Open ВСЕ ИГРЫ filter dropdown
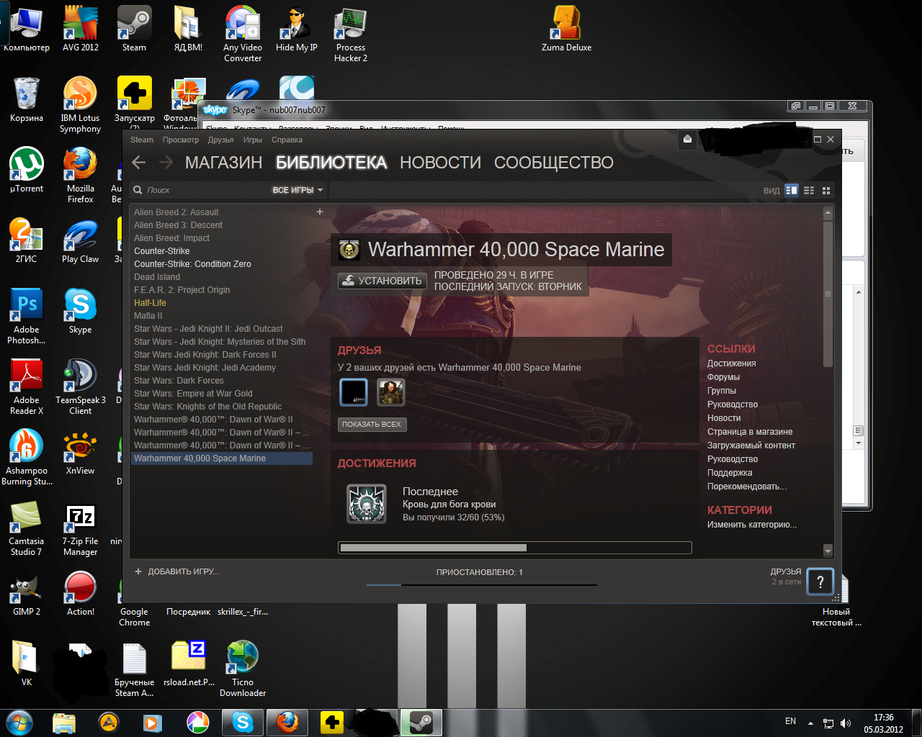Screen dimensions: 922x737 (x=297, y=190)
